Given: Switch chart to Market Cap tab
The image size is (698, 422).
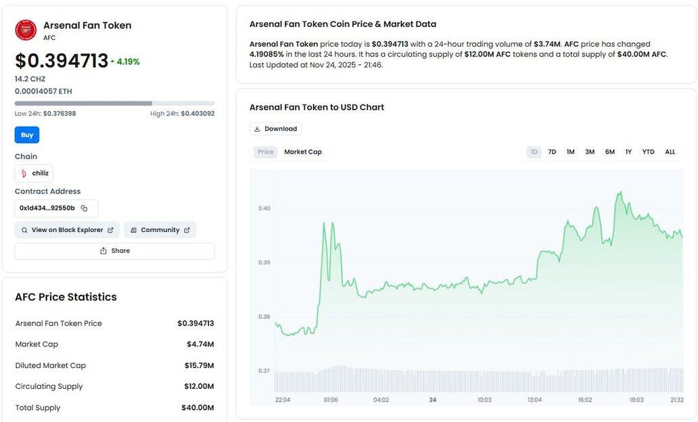Looking at the screenshot, I should coord(302,152).
